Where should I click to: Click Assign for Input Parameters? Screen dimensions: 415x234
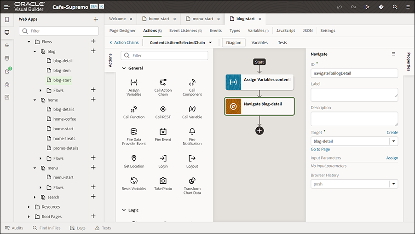click(x=392, y=158)
